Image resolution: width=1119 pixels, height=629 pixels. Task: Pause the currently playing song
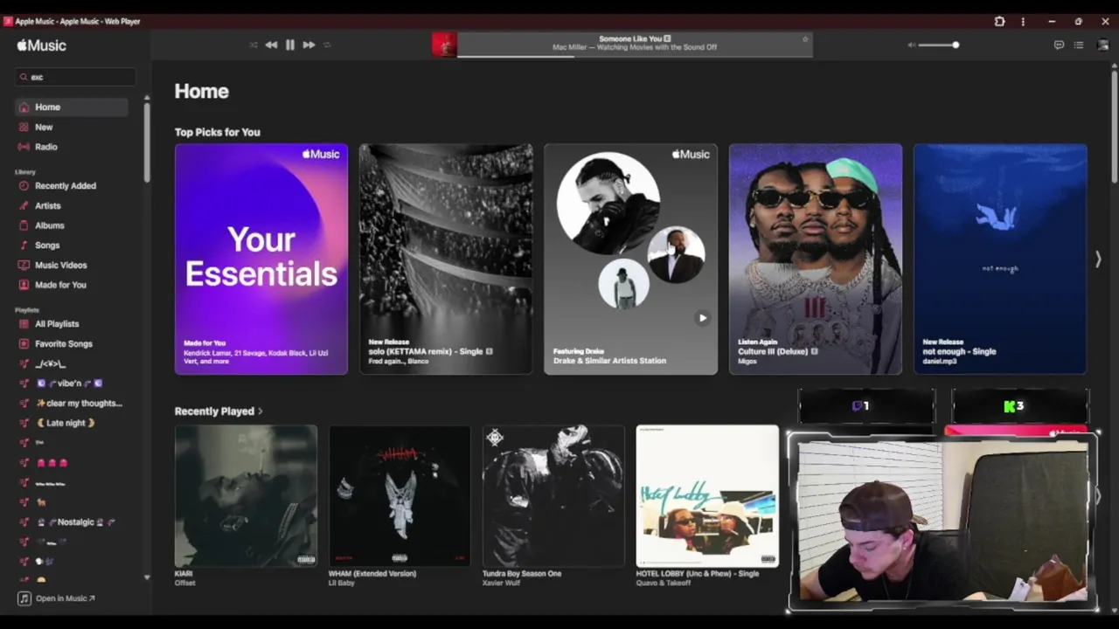[x=290, y=45]
